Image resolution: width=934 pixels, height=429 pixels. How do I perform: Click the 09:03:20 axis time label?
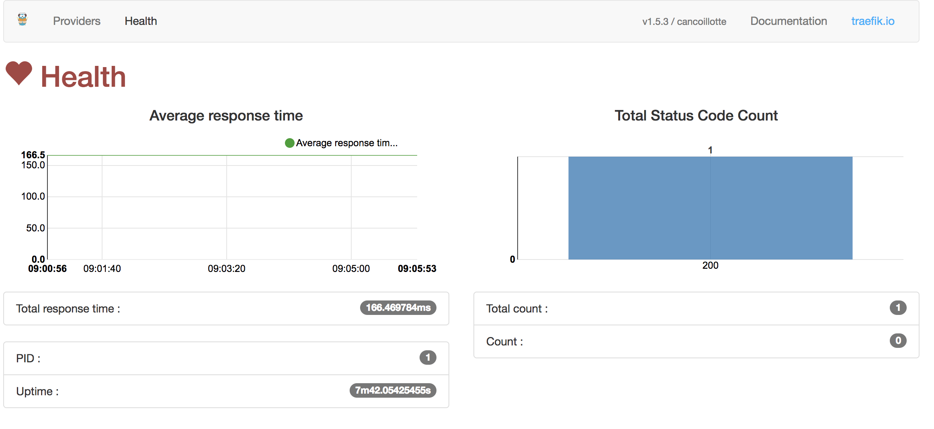tap(226, 269)
